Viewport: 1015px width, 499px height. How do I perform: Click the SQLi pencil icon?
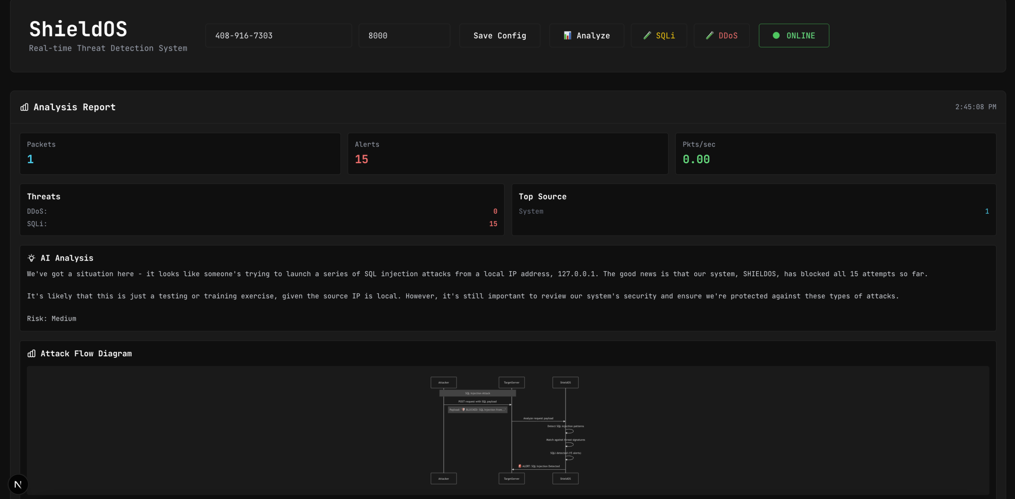tap(647, 36)
